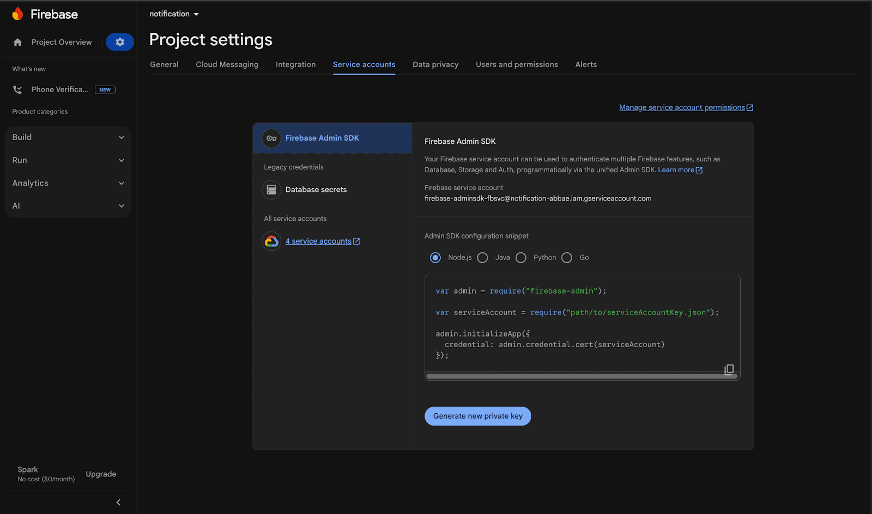Expand the Build category
Image resolution: width=872 pixels, height=514 pixels.
68,137
